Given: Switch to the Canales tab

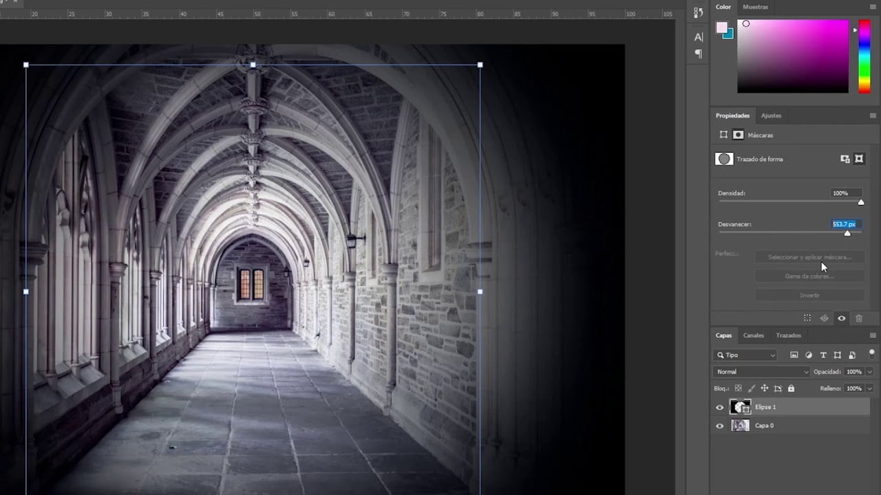Looking at the screenshot, I should click(754, 335).
